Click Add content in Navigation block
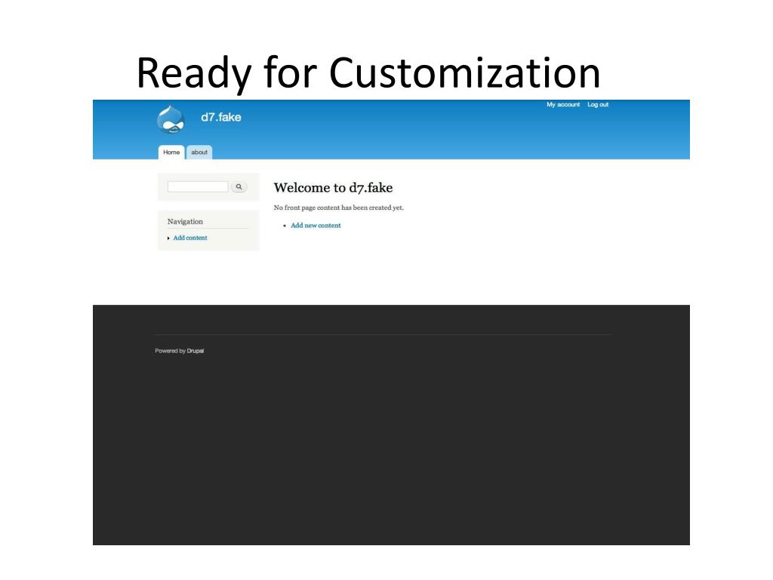The image size is (773, 580). [190, 238]
